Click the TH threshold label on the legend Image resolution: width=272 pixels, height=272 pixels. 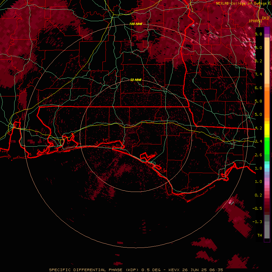click(260, 235)
